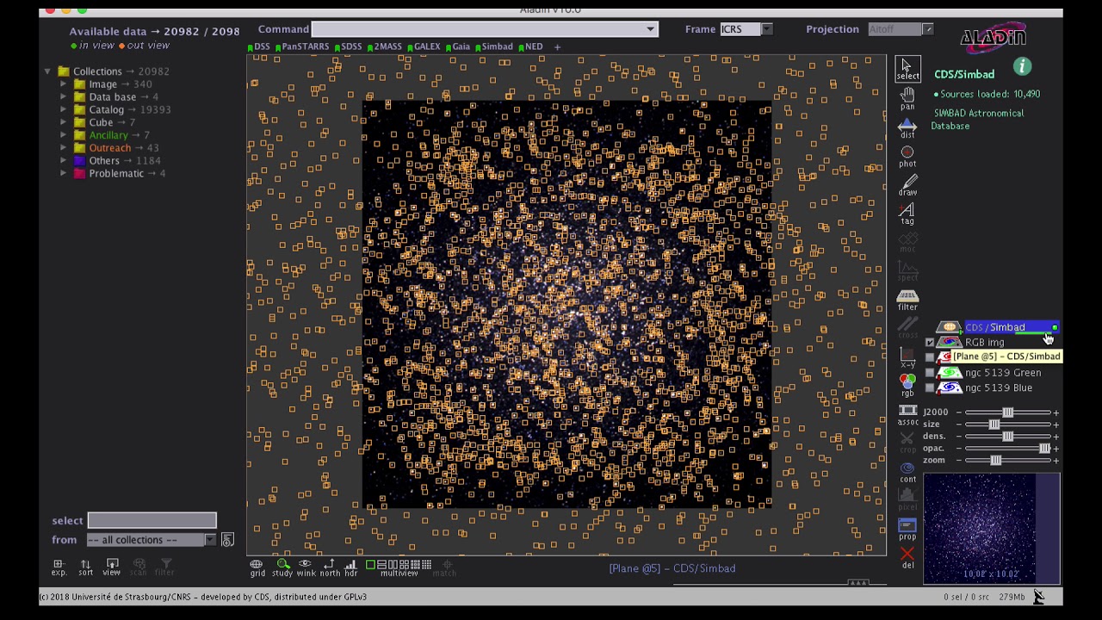Activate the study magnifier tool
This screenshot has height=620, width=1102.
click(282, 567)
